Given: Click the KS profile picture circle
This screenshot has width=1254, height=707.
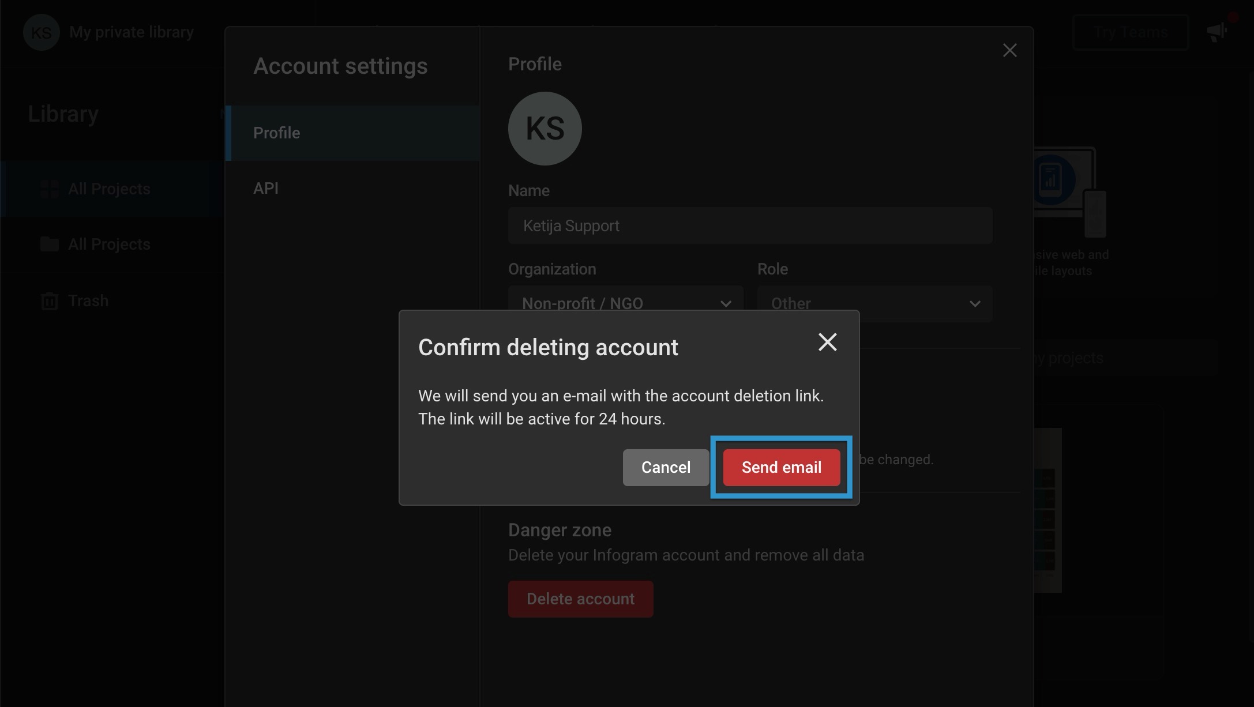Looking at the screenshot, I should pyautogui.click(x=544, y=128).
